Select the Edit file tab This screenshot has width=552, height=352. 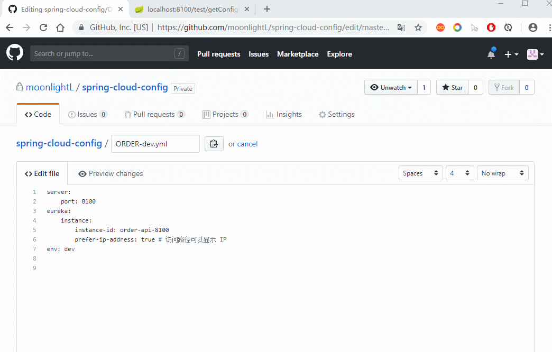coord(42,173)
